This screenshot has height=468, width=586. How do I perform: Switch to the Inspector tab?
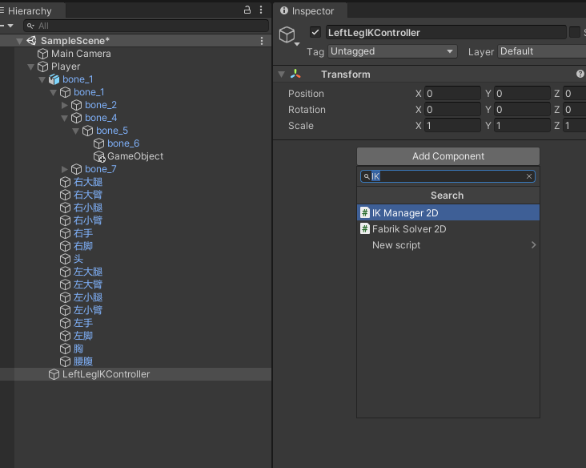(x=310, y=11)
